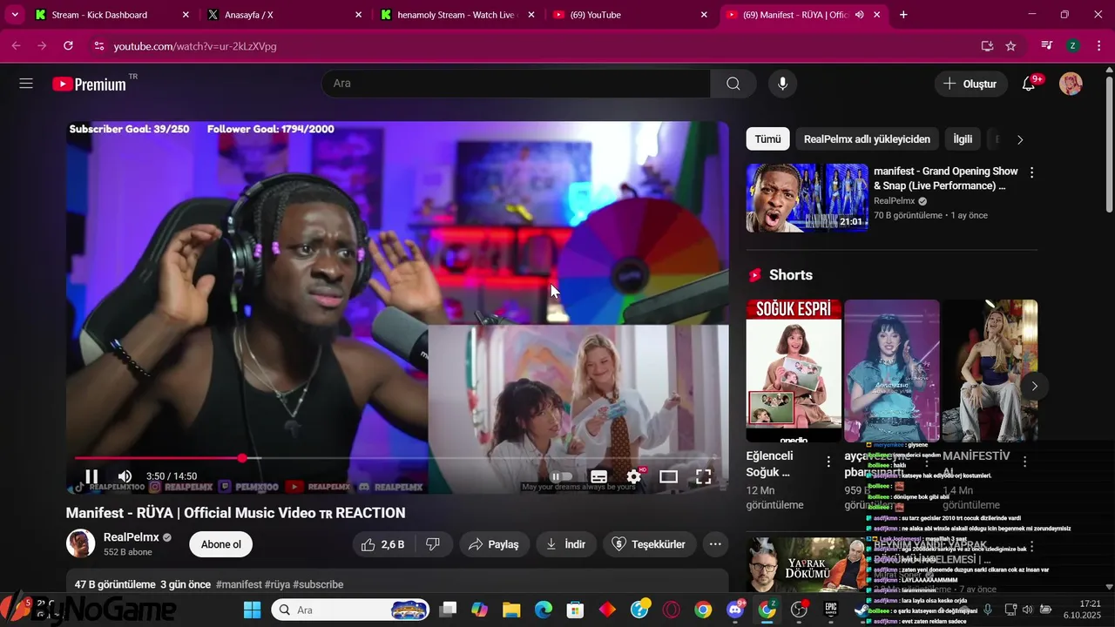Open the tab search dropdown arrow
The height and width of the screenshot is (627, 1115).
(x=15, y=15)
